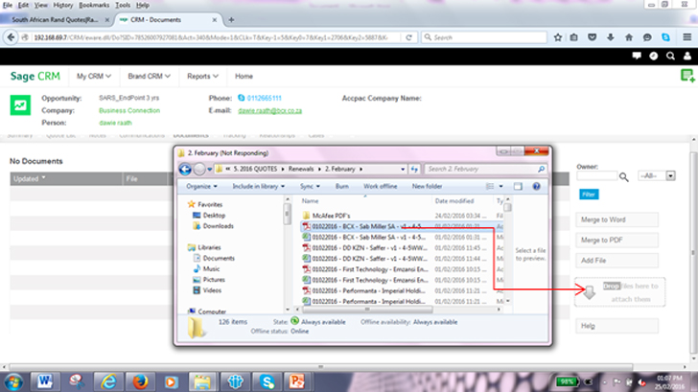Open the Brand CRM dropdown menu
The image size is (698, 392).
click(x=150, y=76)
